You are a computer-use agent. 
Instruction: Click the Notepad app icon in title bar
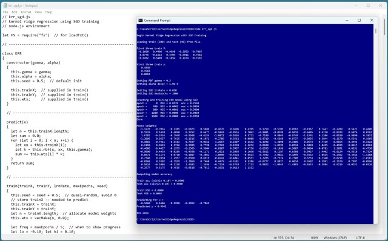pyautogui.click(x=5, y=5)
